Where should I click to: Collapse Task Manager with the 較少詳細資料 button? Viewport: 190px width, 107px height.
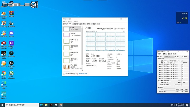pos(69,74)
